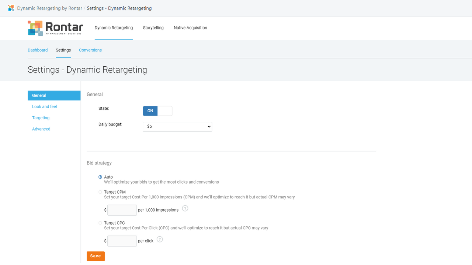472x265 pixels.
Task: Select the Target CPC bid strategy
Action: click(x=100, y=223)
